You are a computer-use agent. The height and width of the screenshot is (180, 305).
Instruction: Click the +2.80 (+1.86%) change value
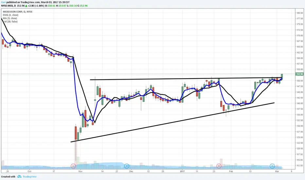36,6
